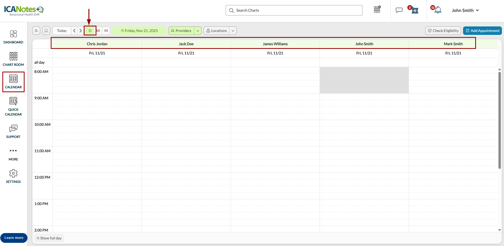Viewport: 504px width, 246px height.
Task: Switch calendar to Month view
Action: 106,31
